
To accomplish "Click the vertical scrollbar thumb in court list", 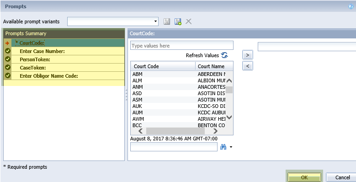I will tap(229, 90).
